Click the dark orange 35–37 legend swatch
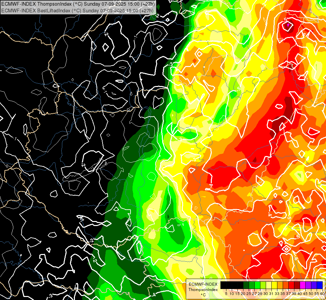The image size is (326, 300). point(286,285)
